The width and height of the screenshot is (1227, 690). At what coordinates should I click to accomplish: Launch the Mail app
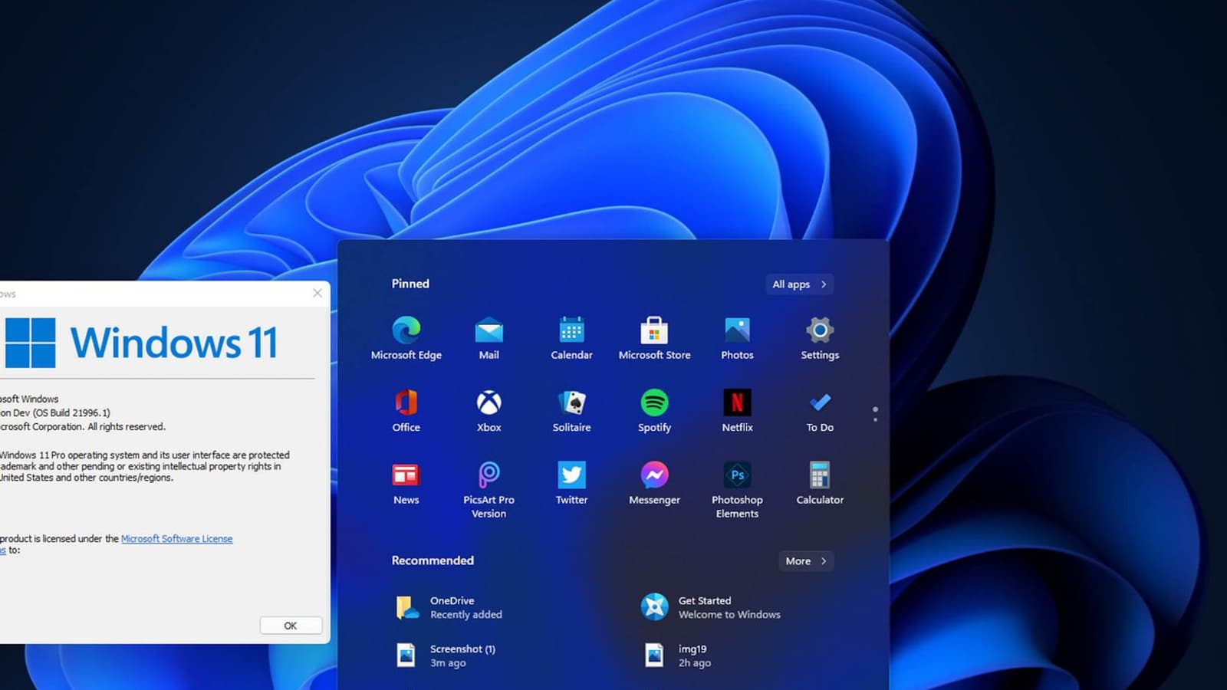(x=488, y=337)
